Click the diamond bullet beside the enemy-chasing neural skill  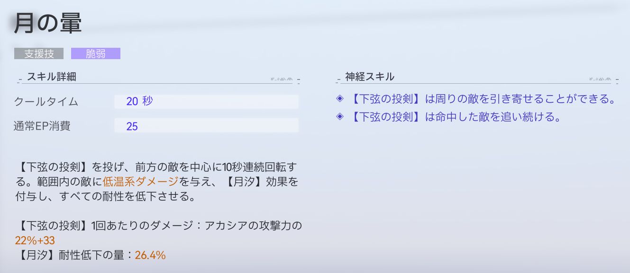coord(339,117)
